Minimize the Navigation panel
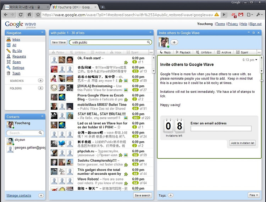 tap(42, 32)
